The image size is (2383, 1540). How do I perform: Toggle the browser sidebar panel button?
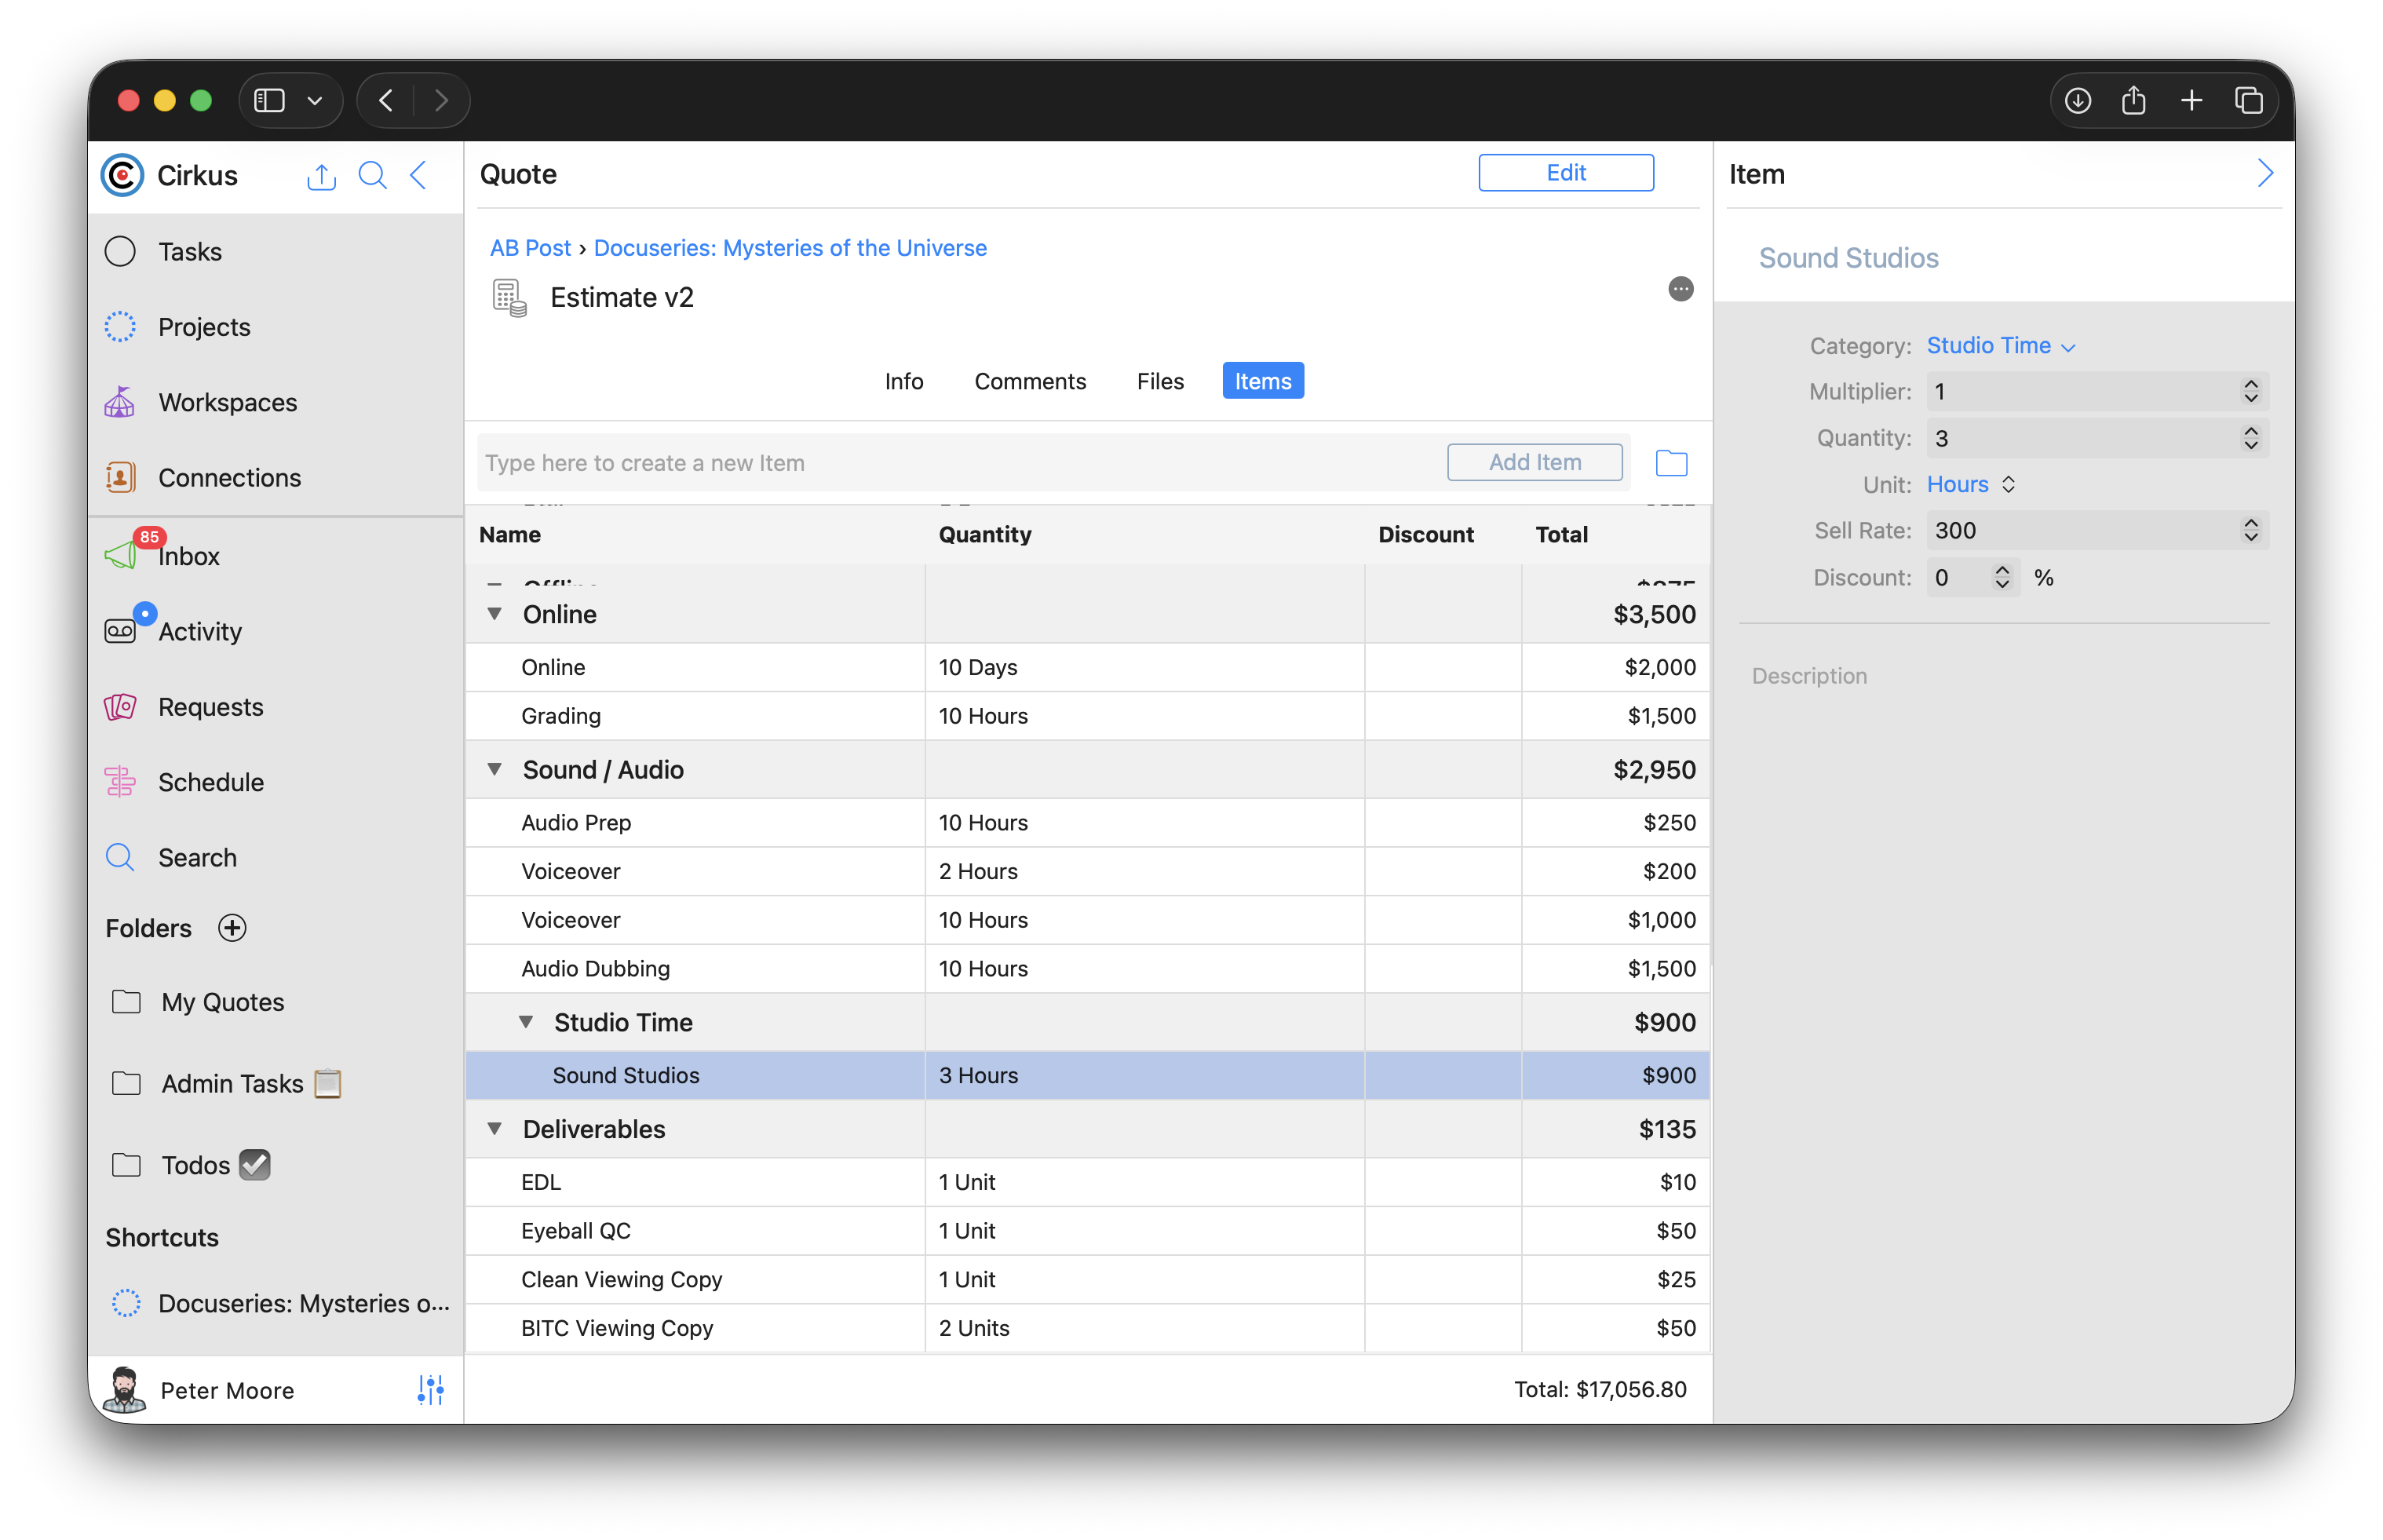click(270, 101)
